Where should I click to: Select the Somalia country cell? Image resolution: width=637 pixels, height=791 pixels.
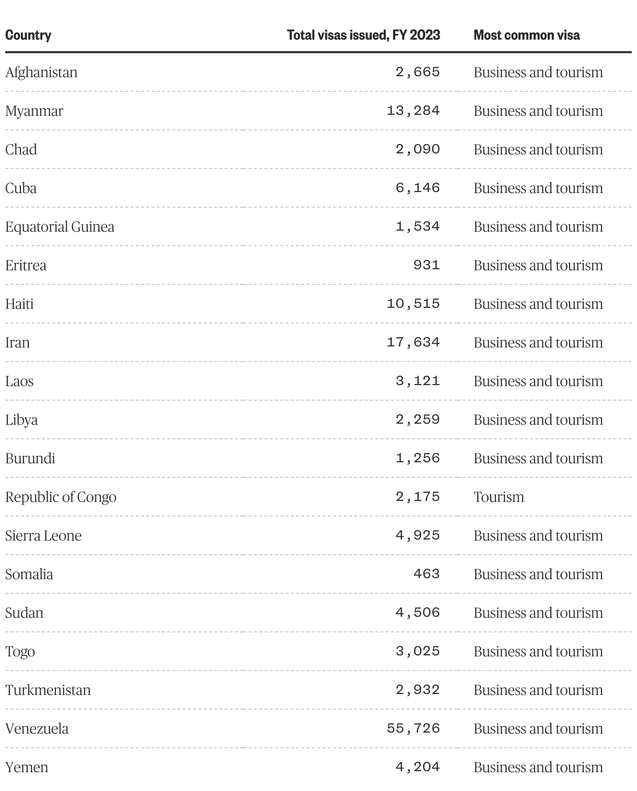[x=29, y=574]
